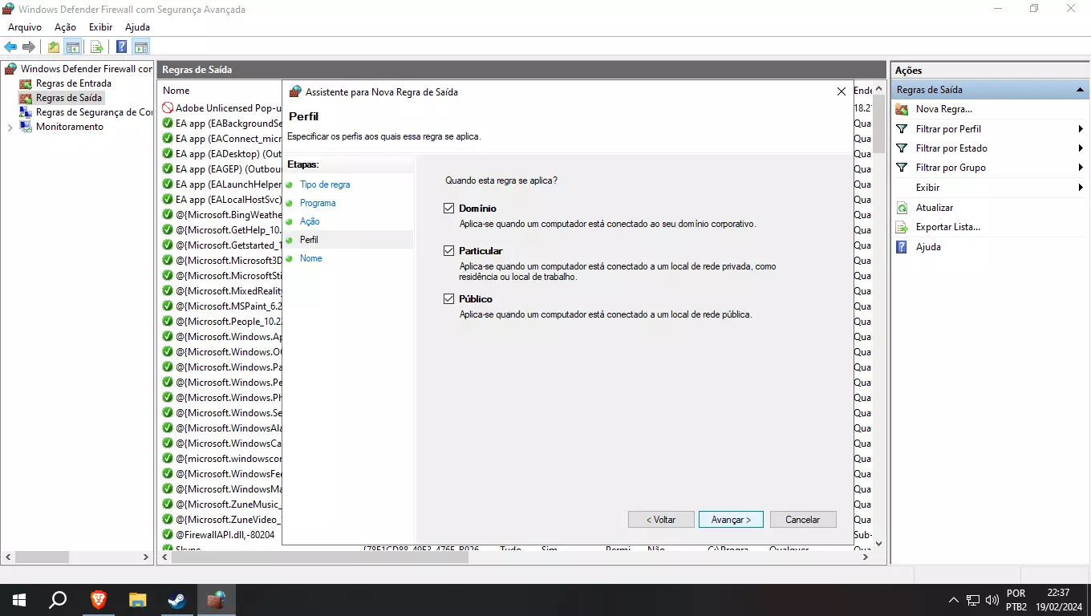
Task: Click the blue Help toolbar icon
Action: click(122, 47)
